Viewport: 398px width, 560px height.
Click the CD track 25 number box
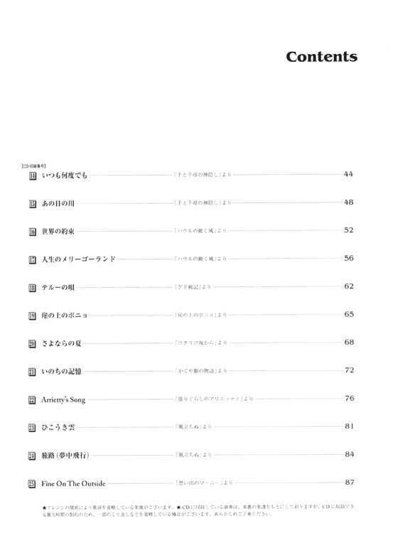32,484
